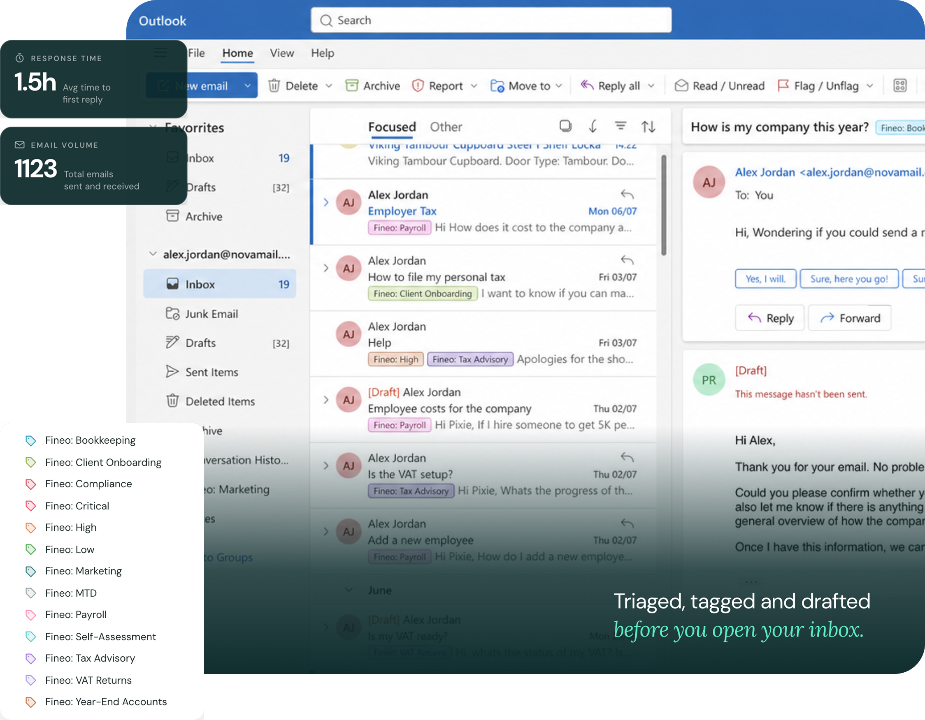Expand the Is the VAT setup? conversation

pyautogui.click(x=326, y=465)
